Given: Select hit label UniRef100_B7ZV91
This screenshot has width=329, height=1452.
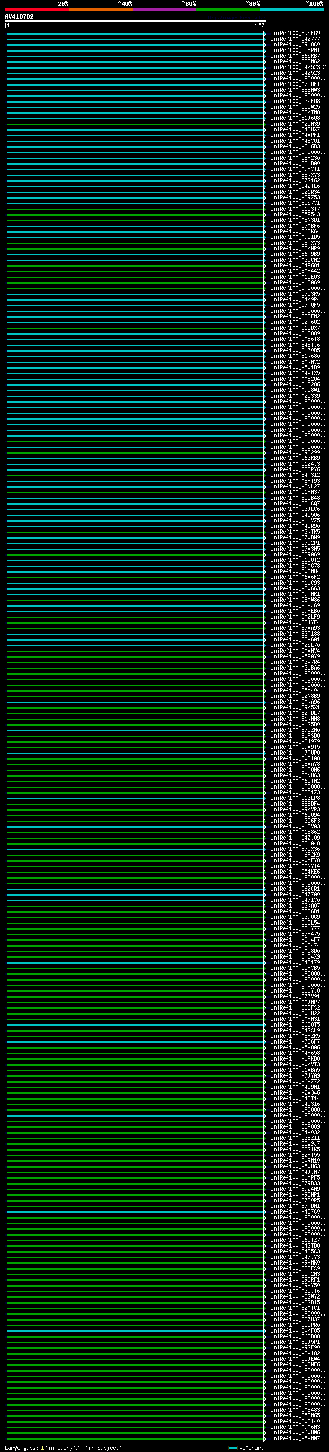Looking at the screenshot, I should [295, 997].
